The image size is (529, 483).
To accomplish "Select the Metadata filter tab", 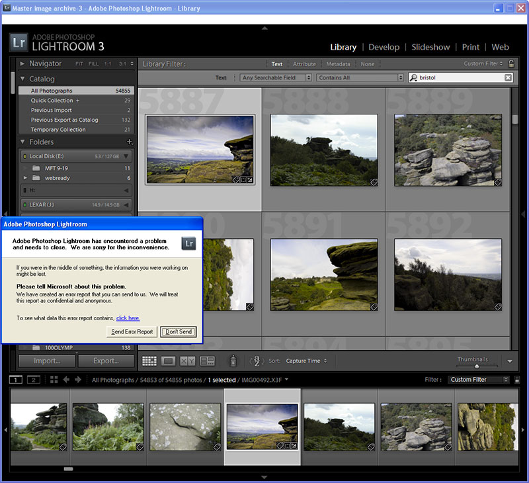I will (x=338, y=64).
